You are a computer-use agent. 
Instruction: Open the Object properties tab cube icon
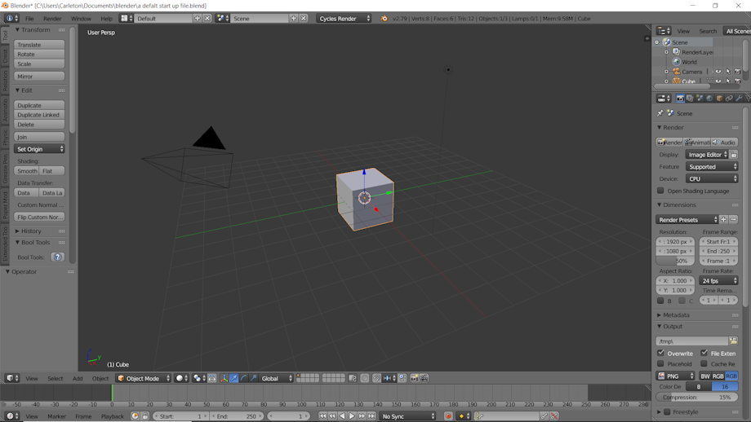coord(719,99)
